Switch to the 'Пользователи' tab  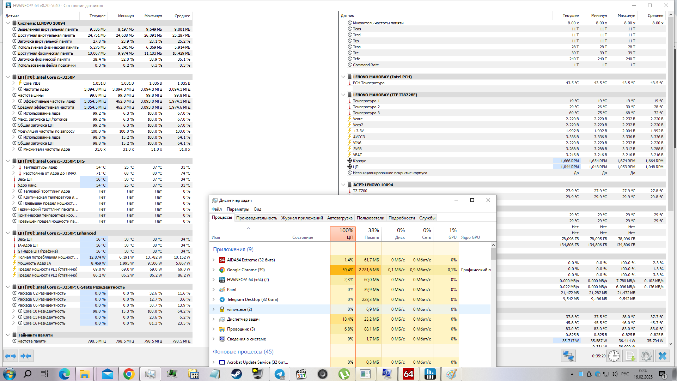[370, 218]
